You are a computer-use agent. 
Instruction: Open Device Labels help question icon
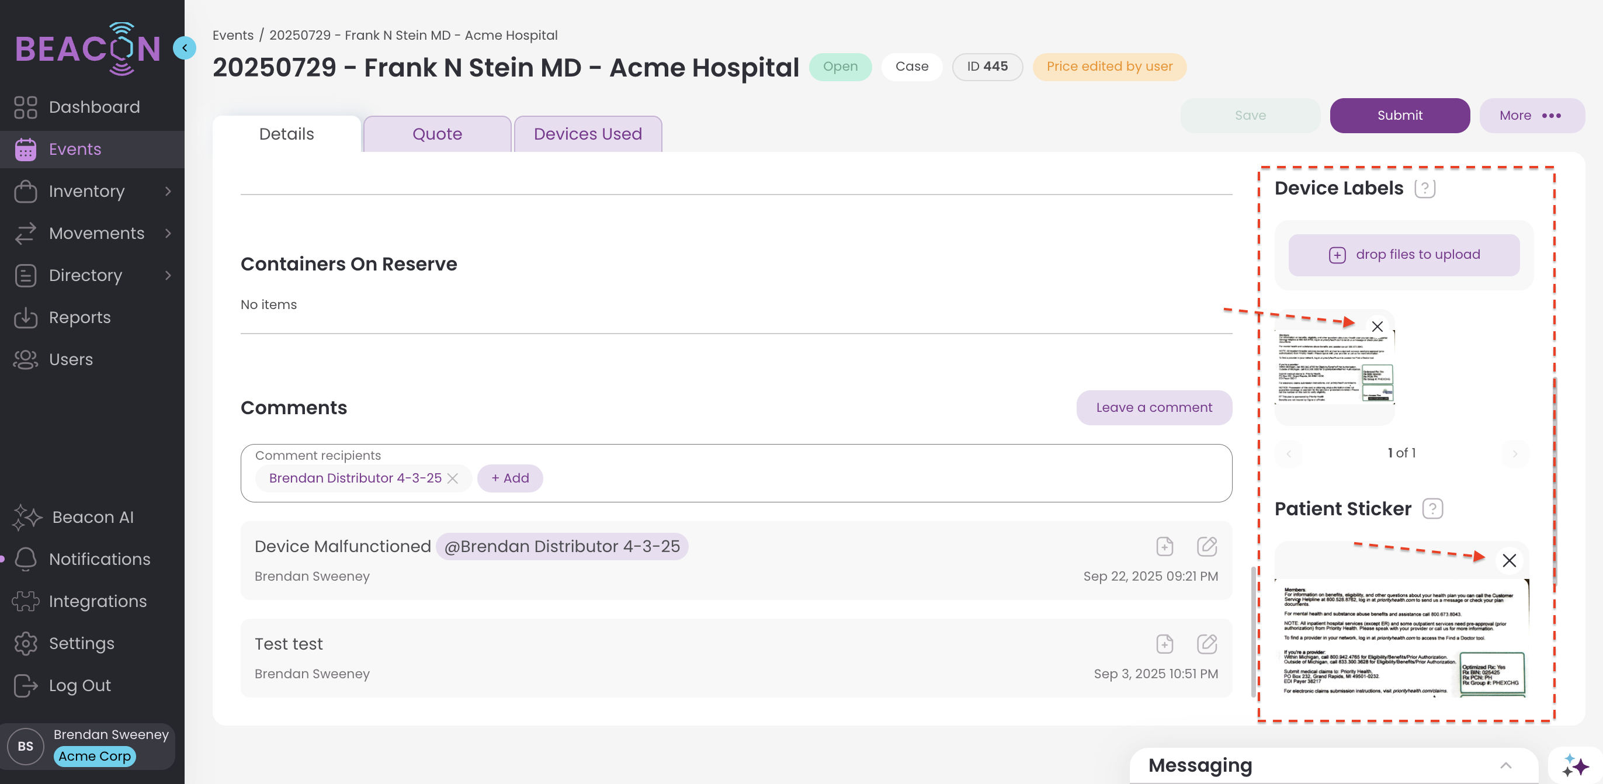(x=1424, y=189)
